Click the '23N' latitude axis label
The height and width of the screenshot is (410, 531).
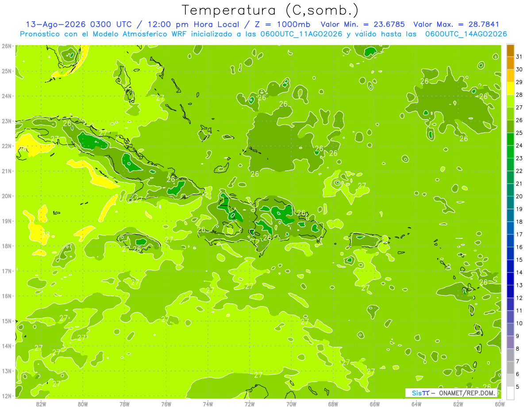click(x=6, y=121)
